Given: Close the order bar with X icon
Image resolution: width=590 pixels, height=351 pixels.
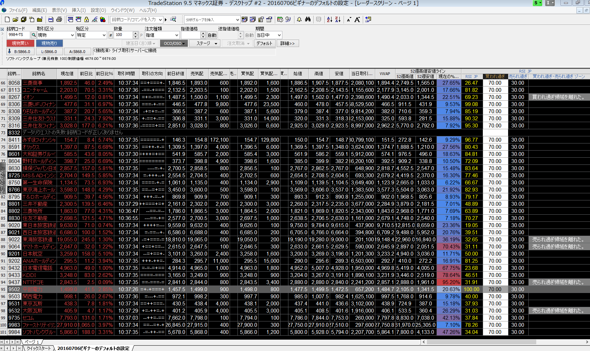Looking at the screenshot, I should pyautogui.click(x=2, y=29).
